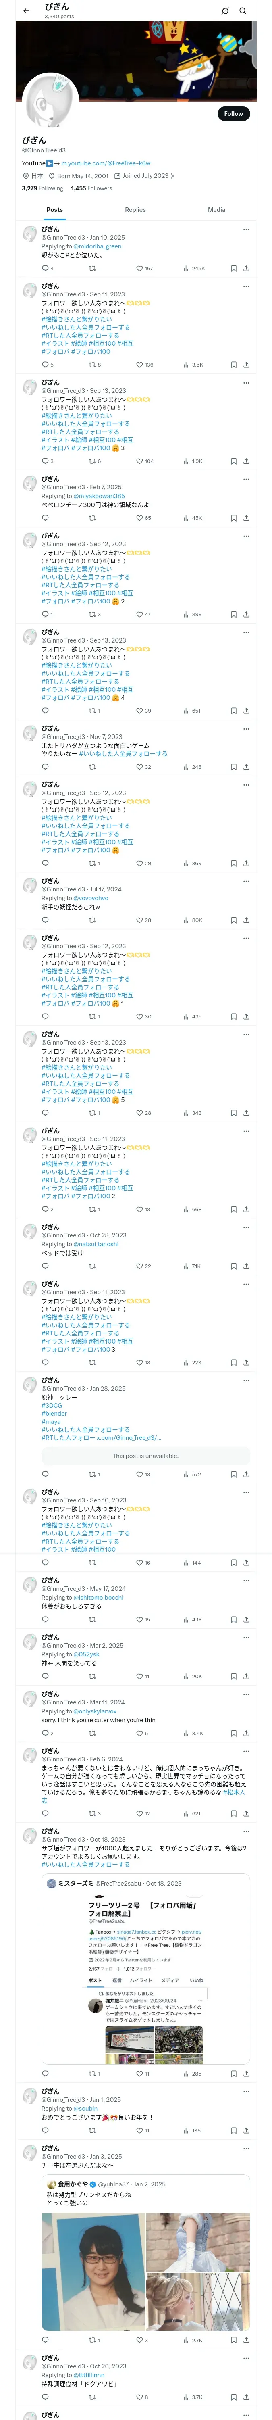
Task: View the 1,455 Followers list
Action: 91,188
